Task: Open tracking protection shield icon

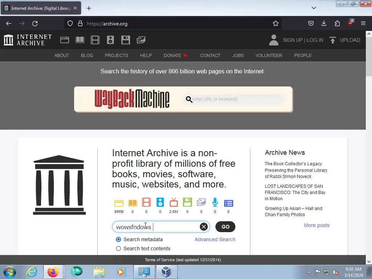Action: [x=70, y=24]
